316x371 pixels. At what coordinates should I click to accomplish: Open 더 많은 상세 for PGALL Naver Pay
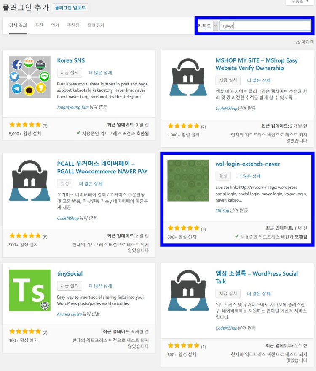tap(91, 184)
